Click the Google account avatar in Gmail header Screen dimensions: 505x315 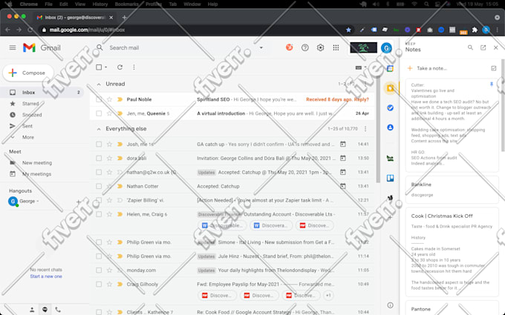(x=386, y=48)
